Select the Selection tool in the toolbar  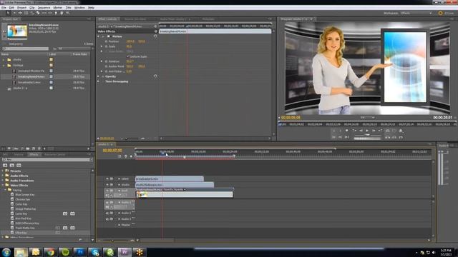point(8,13)
